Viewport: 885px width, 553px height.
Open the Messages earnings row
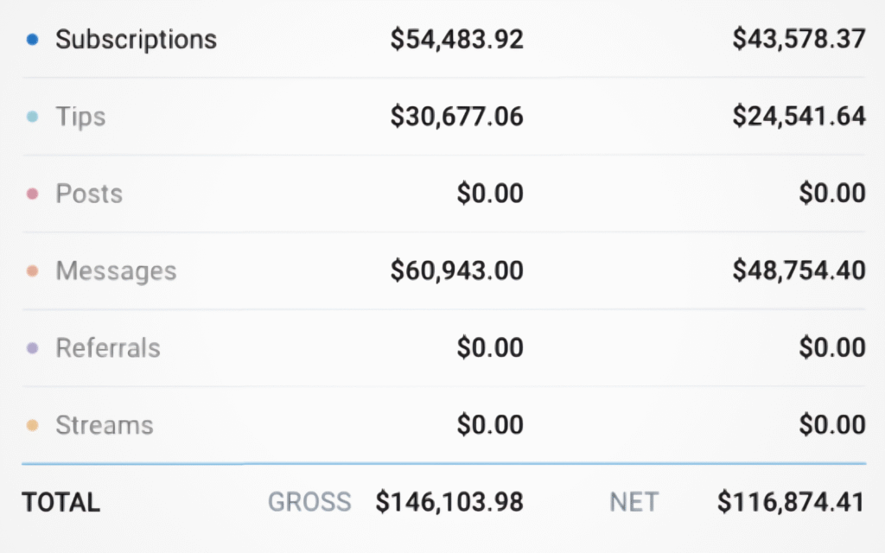[116, 271]
